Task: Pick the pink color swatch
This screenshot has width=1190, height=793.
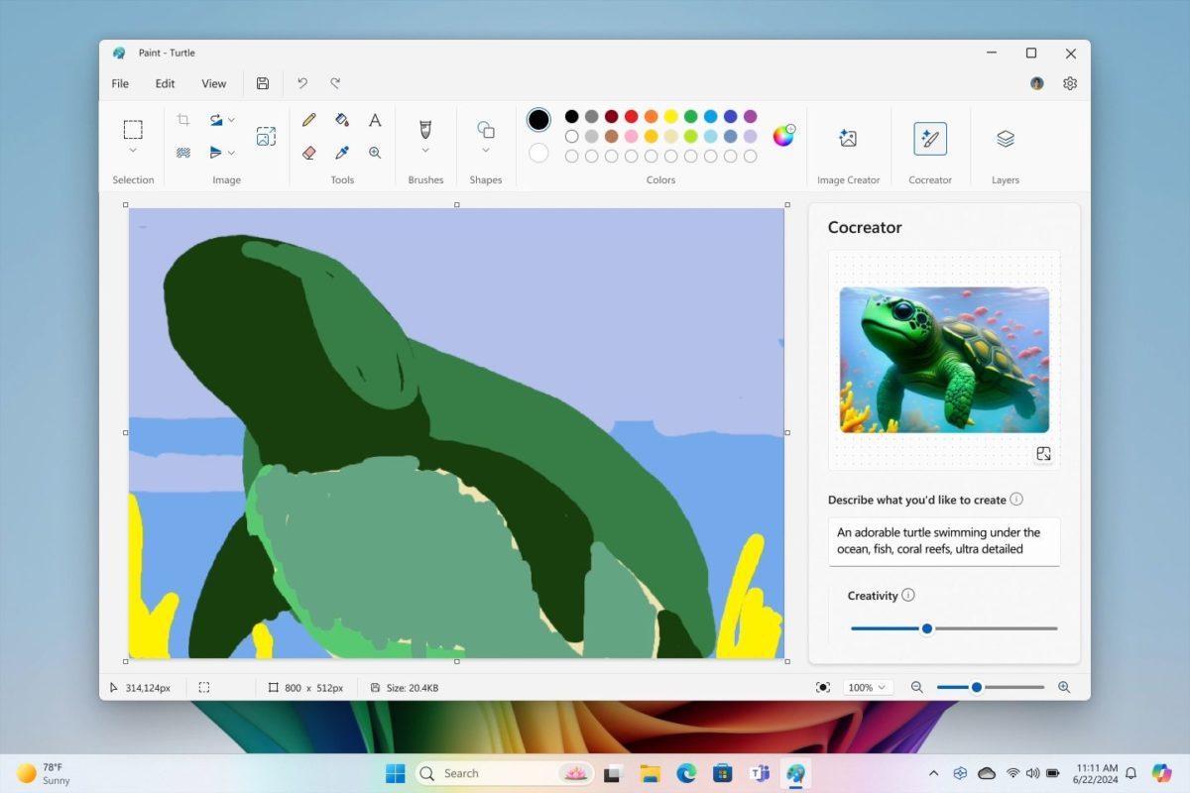Action: [x=631, y=136]
